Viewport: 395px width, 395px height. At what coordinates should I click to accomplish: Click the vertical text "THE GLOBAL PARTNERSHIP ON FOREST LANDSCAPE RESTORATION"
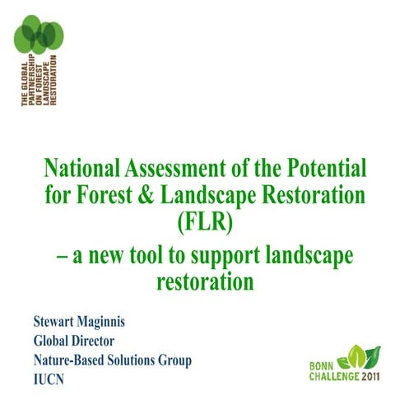tap(39, 80)
